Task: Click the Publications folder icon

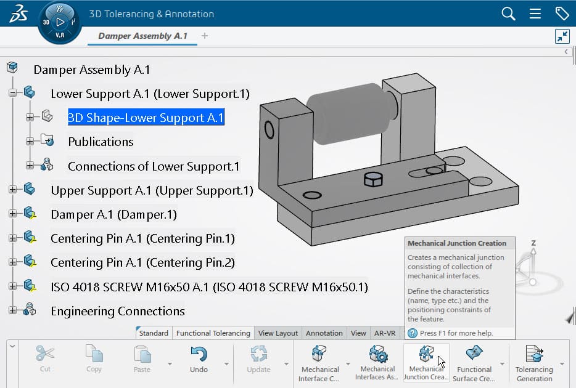Action: [47, 140]
